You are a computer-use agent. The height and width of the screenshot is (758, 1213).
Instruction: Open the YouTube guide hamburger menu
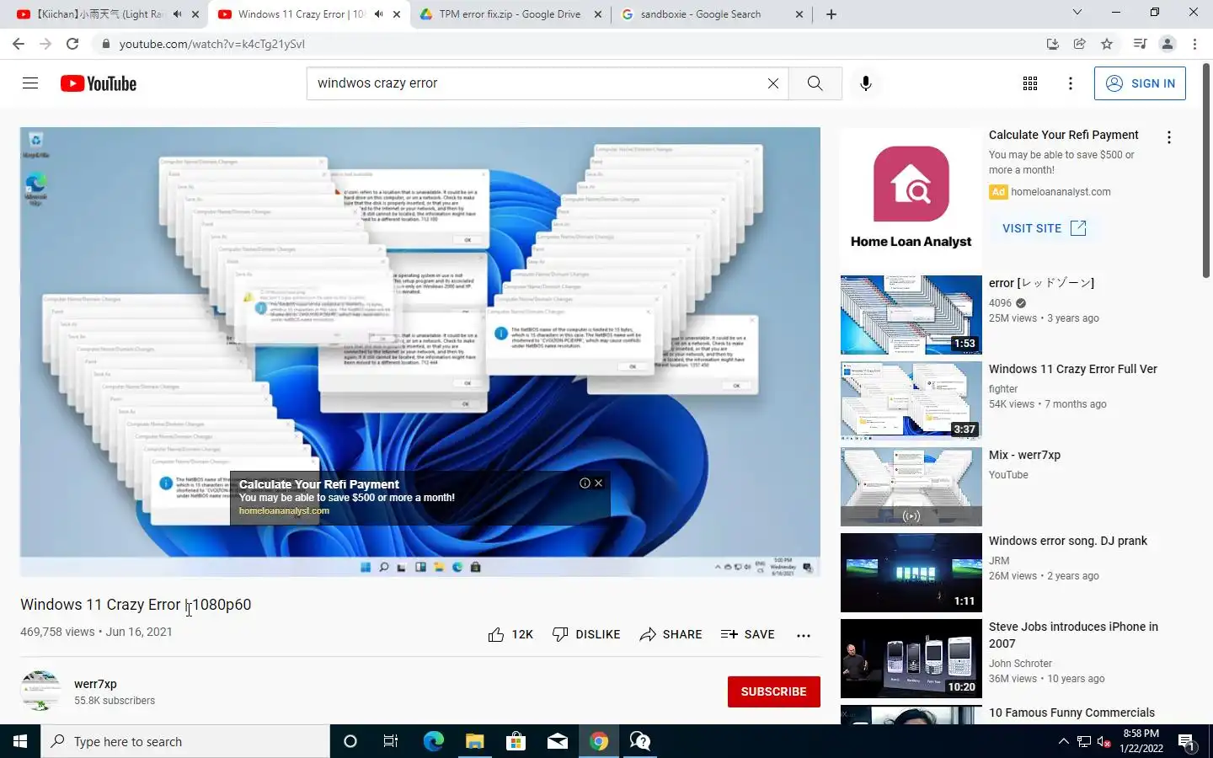30,83
